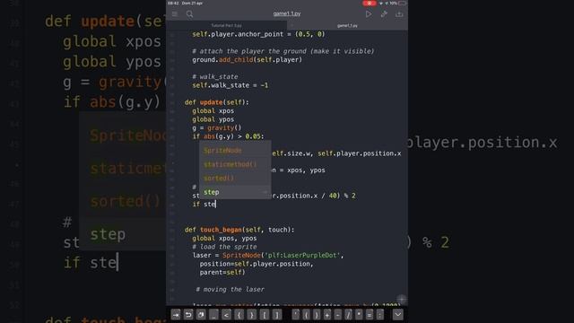Tap the open curly brace key
Image resolution: width=574 pixels, height=323 pixels.
tap(239, 315)
